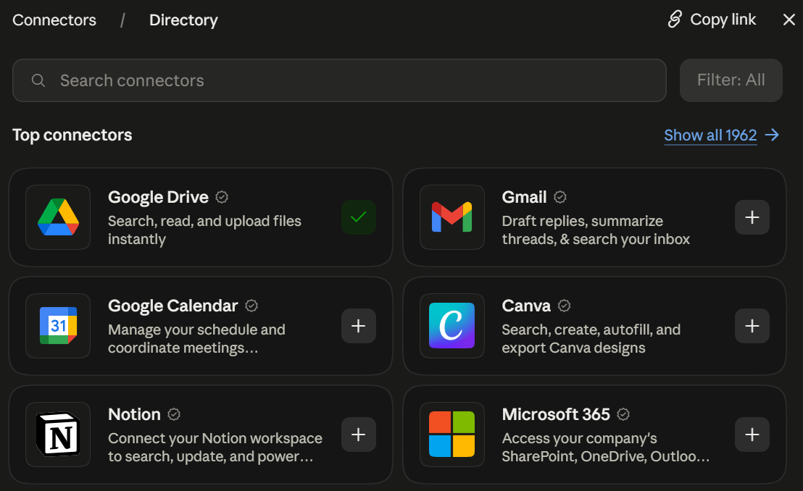Add the Microsoft 365 connector
The width and height of the screenshot is (803, 491).
tap(752, 435)
